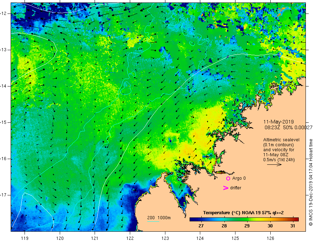Click the latitude axis label -16

[4, 159]
